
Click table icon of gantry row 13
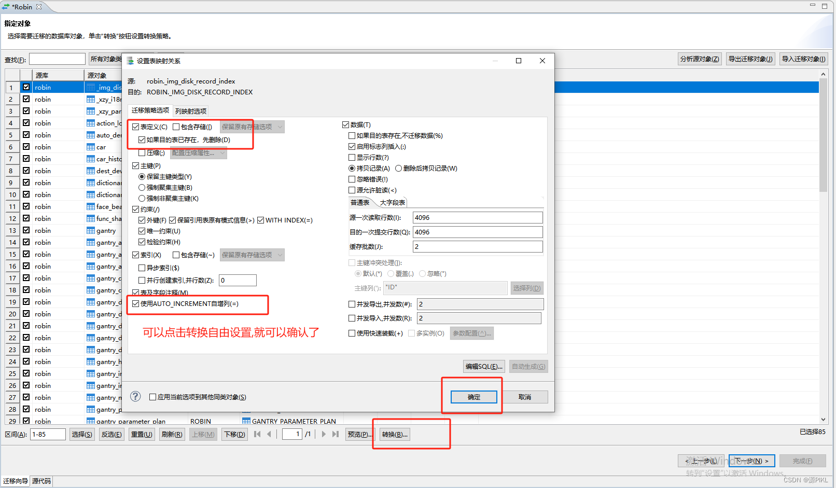click(91, 230)
